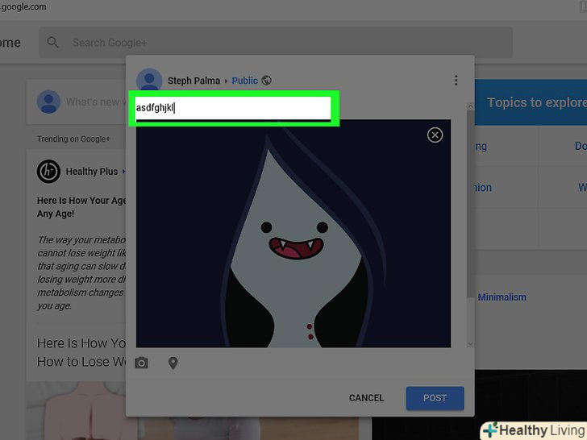
Task: Click in the post text field containing asdfghjkl
Action: tap(233, 108)
